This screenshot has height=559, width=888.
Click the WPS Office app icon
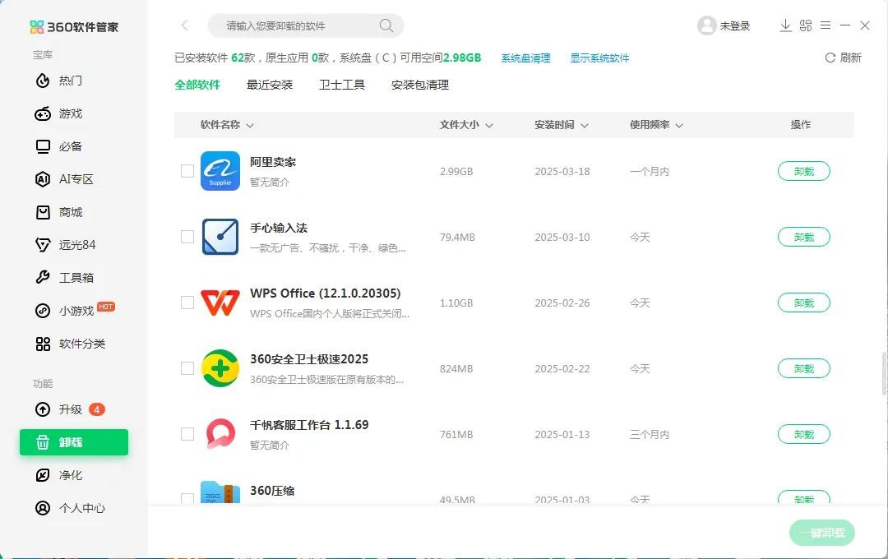(220, 303)
